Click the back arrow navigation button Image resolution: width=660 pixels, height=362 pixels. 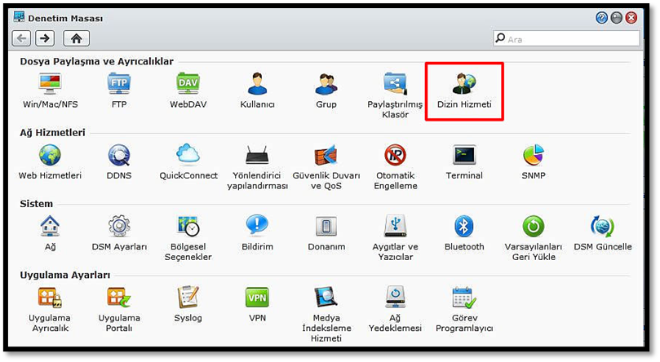[x=22, y=38]
